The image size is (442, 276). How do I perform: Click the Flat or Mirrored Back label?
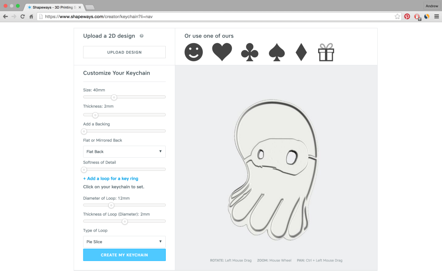coord(102,140)
